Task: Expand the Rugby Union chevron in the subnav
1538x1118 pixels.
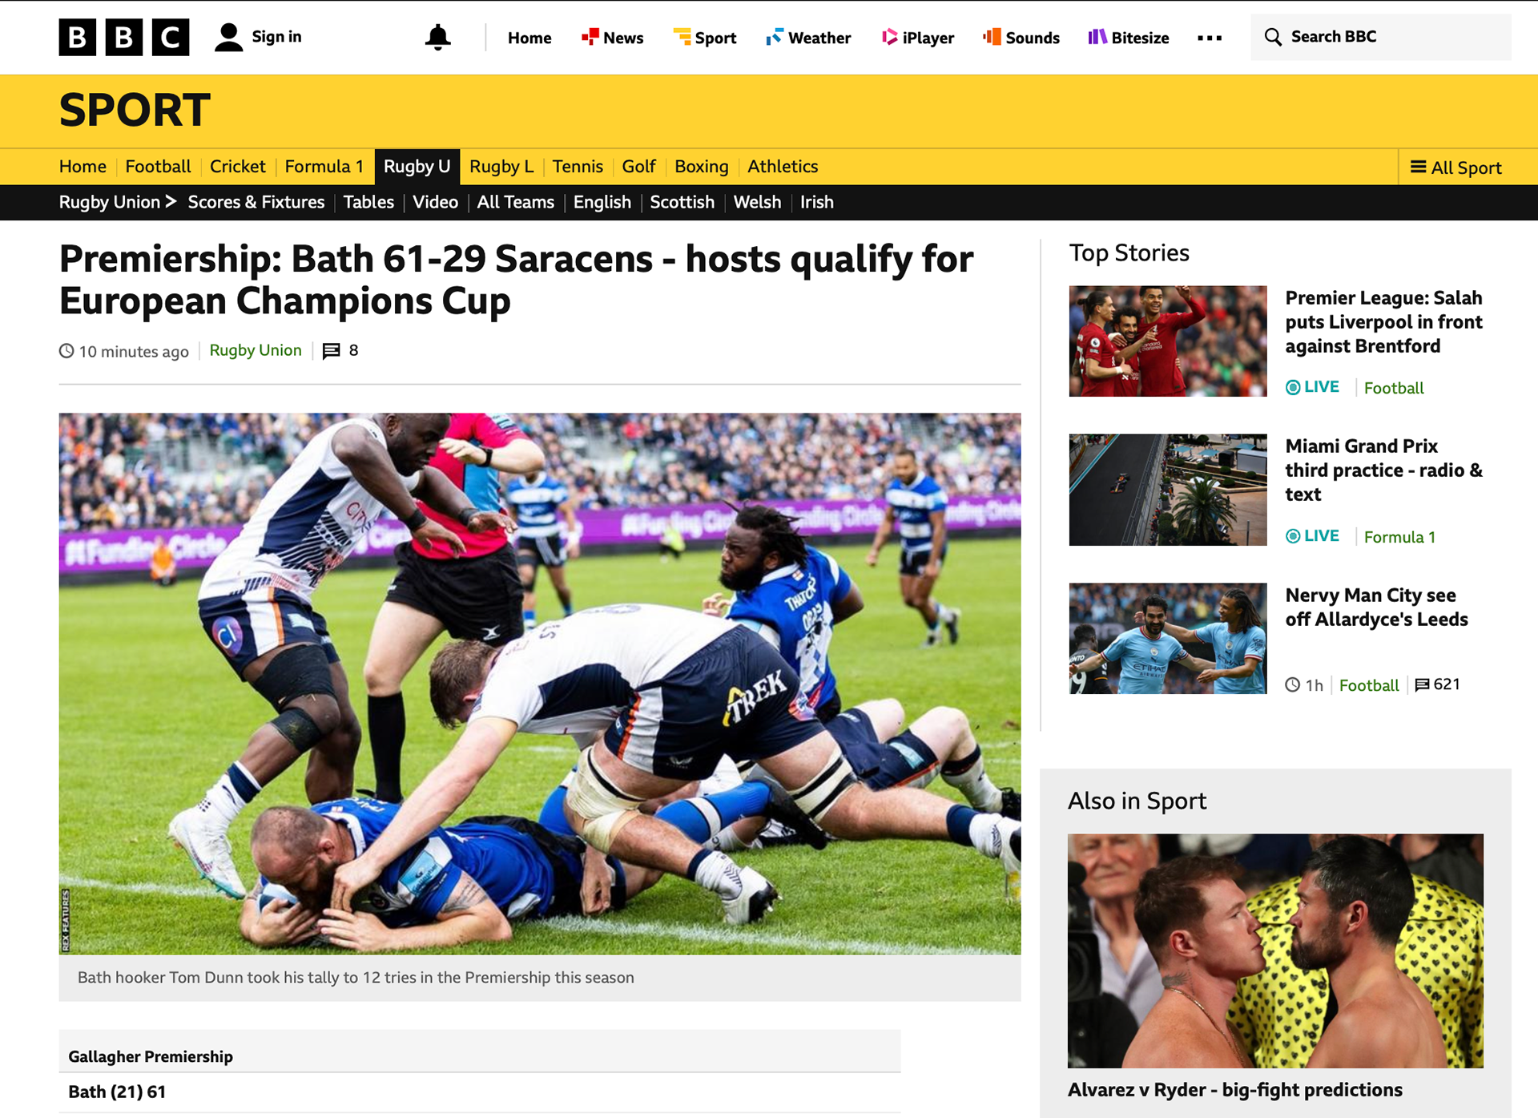Action: (x=171, y=201)
